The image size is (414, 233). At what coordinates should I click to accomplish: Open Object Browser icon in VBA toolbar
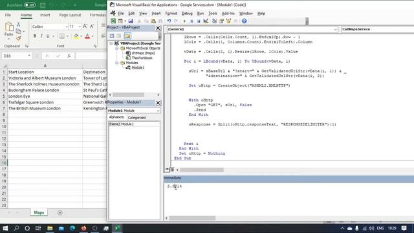coord(228,21)
